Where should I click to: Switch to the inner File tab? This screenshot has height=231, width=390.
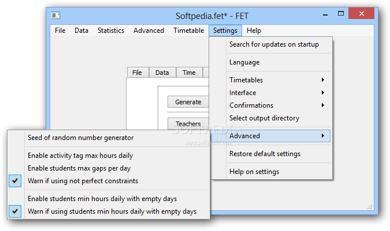[138, 73]
